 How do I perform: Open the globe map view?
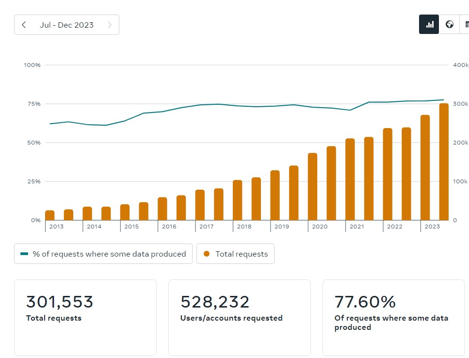(449, 24)
